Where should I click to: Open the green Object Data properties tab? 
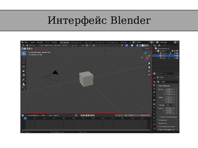154,121
